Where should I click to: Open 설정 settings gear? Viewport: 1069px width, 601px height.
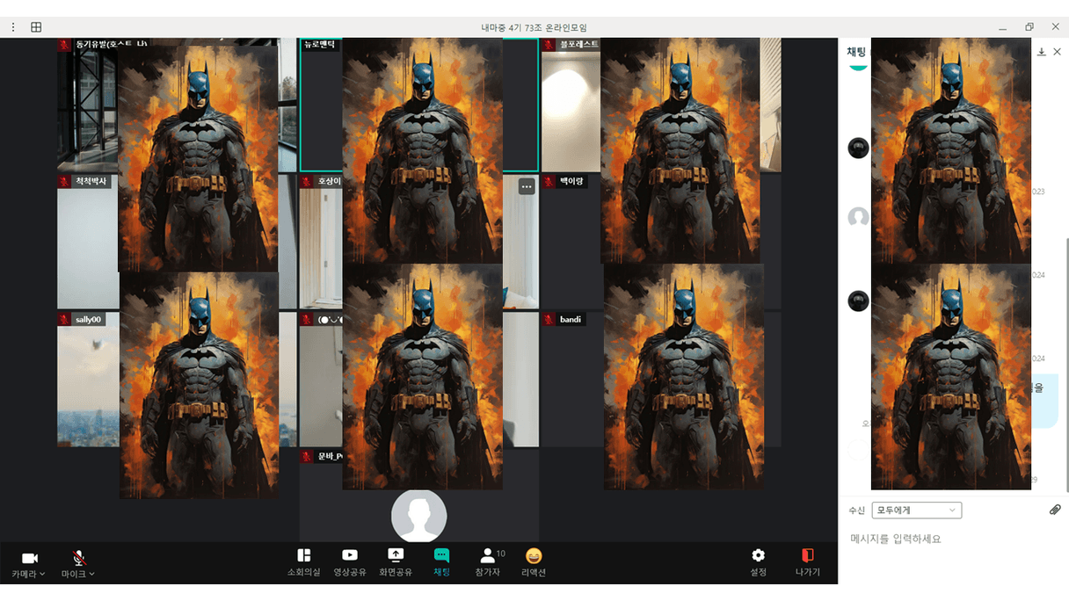[758, 562]
